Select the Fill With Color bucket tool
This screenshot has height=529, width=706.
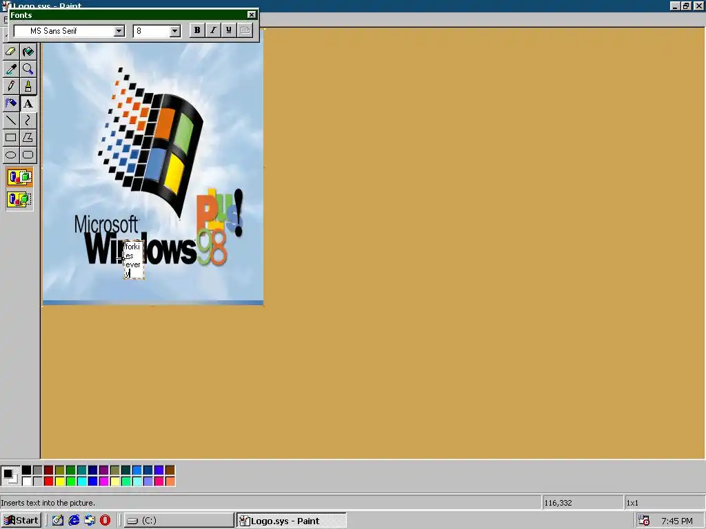coord(28,52)
